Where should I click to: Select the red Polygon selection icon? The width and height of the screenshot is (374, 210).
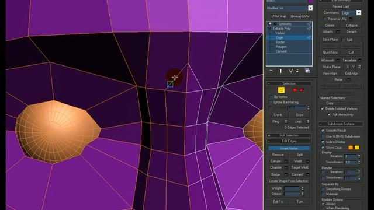tap(295, 90)
